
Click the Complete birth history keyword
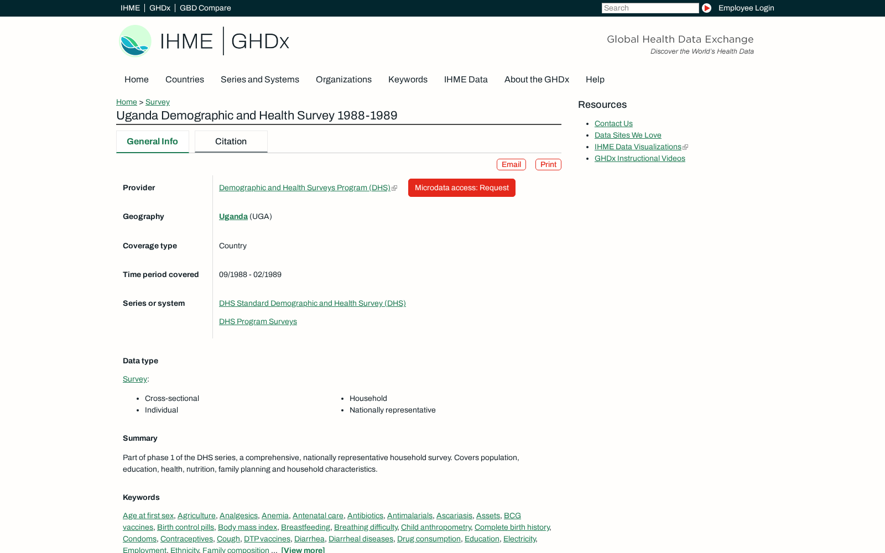click(x=512, y=527)
